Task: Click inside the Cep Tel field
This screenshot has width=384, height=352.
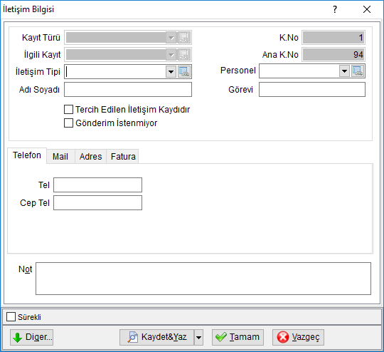Action: (97, 203)
